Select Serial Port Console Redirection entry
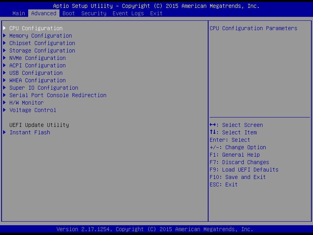Image resolution: width=313 pixels, height=235 pixels. click(58, 95)
